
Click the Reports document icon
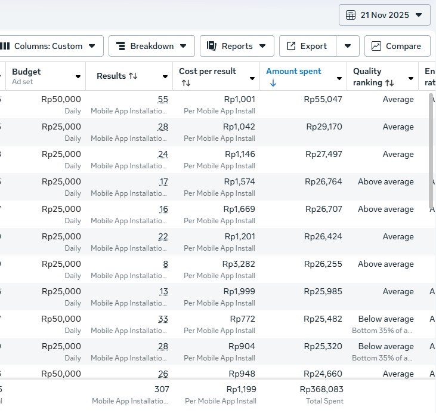coord(212,46)
